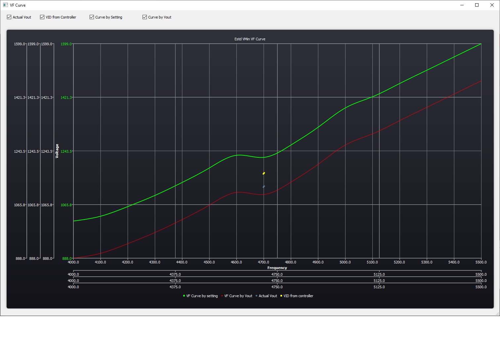Click the legend text 'Actual Vout'
Screen dimensions: 500x357
tap(267, 296)
